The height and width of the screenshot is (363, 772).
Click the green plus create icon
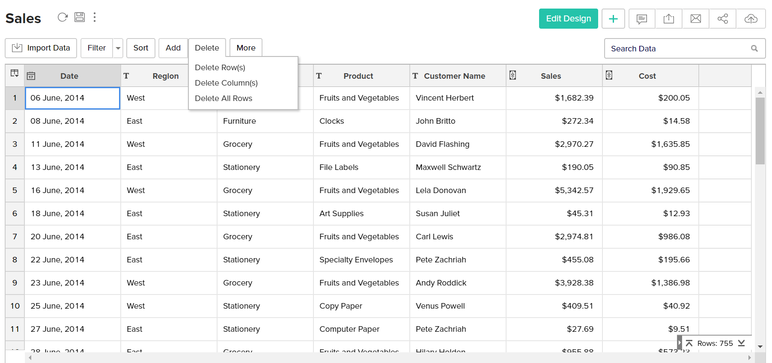613,19
